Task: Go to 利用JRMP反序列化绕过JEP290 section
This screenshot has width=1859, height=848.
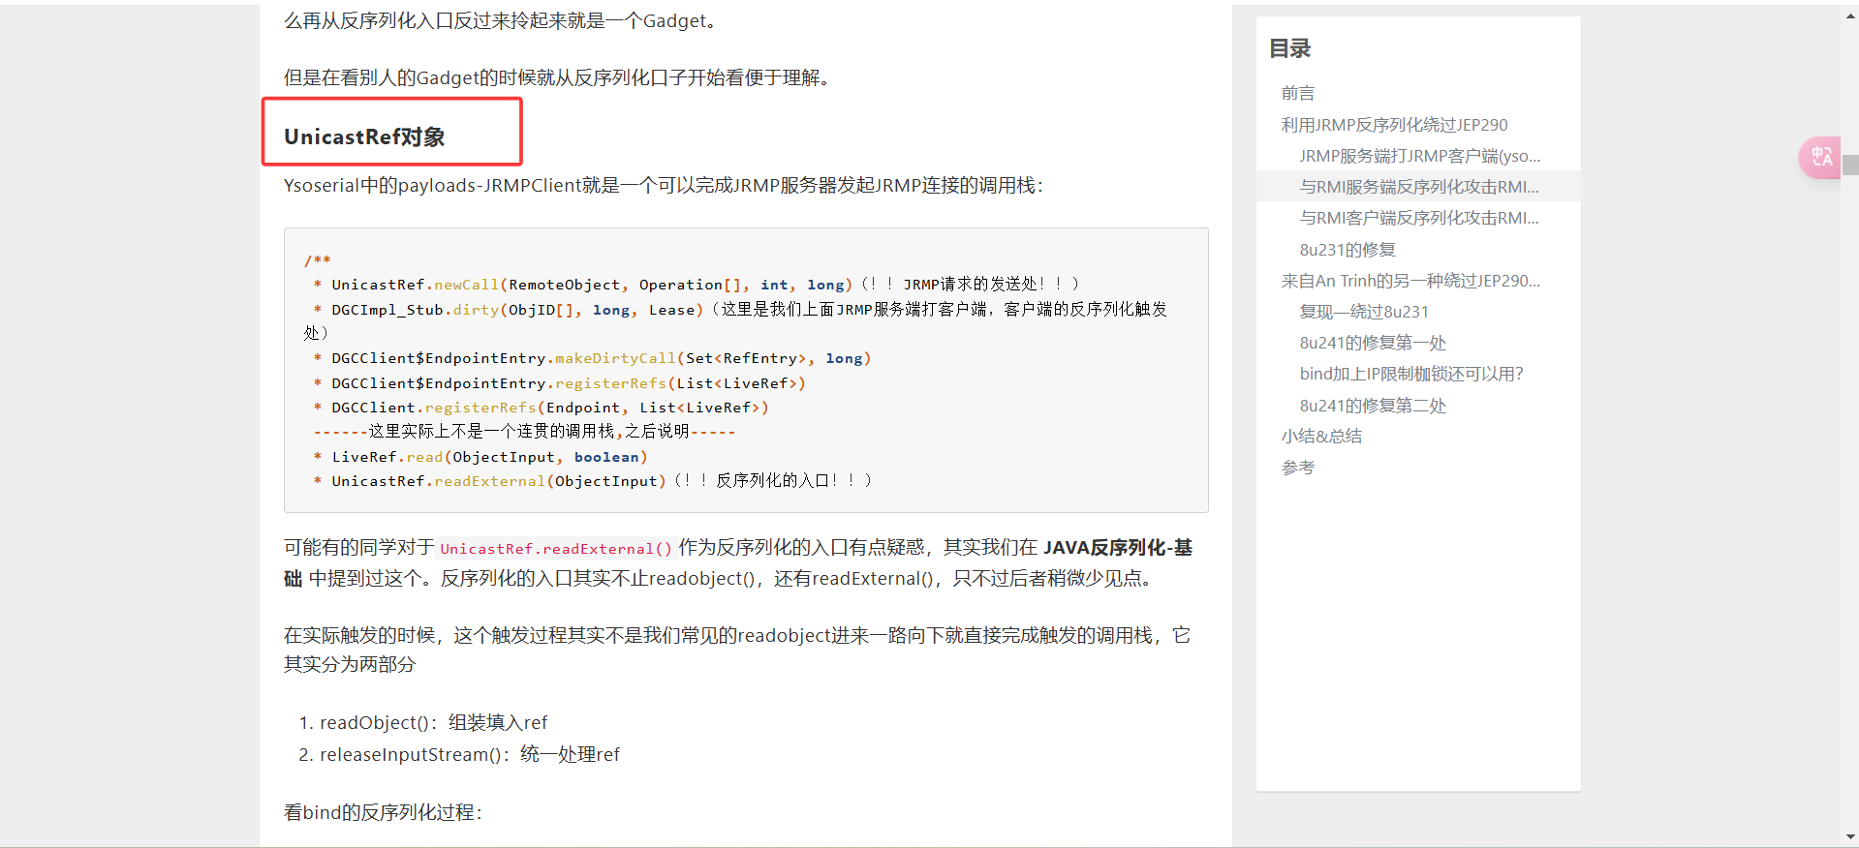Action: (x=1394, y=125)
